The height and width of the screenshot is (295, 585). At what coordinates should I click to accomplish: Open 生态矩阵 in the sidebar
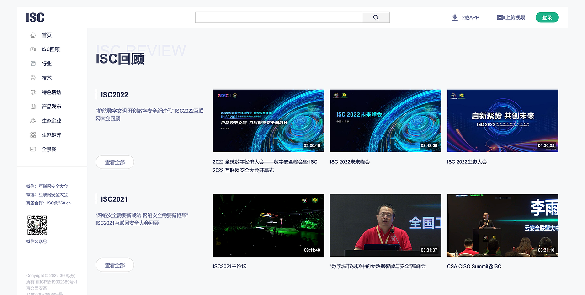pyautogui.click(x=51, y=135)
